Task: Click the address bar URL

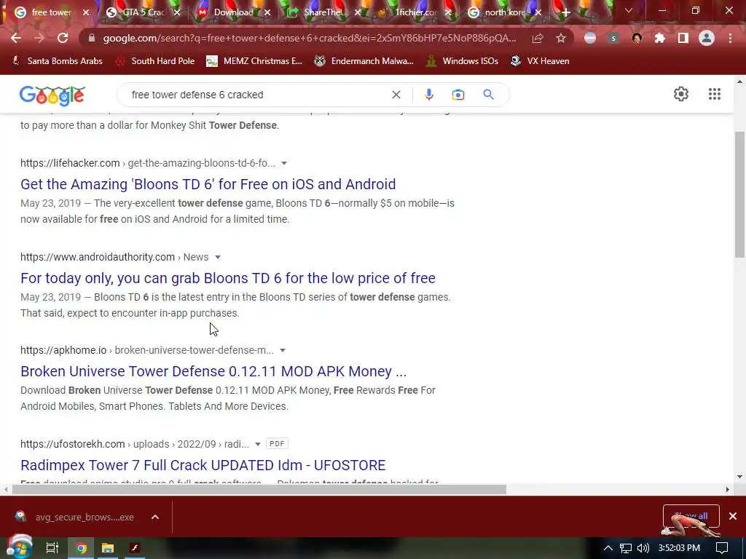Action: [309, 38]
